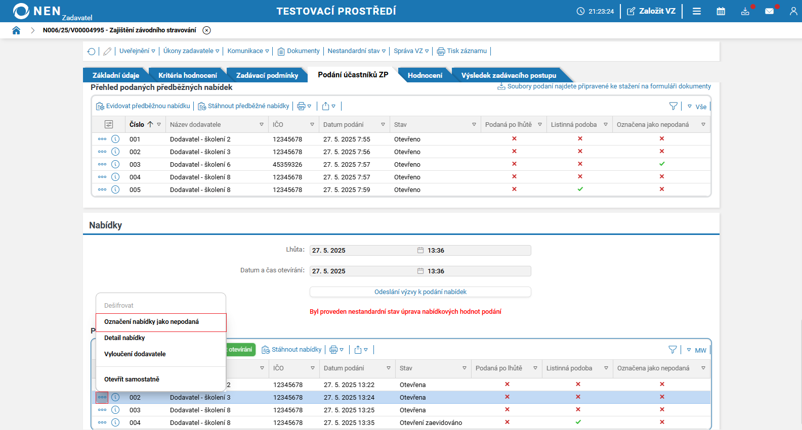Open Nestandardní stav dropdown
802x430 pixels.
(x=356, y=51)
